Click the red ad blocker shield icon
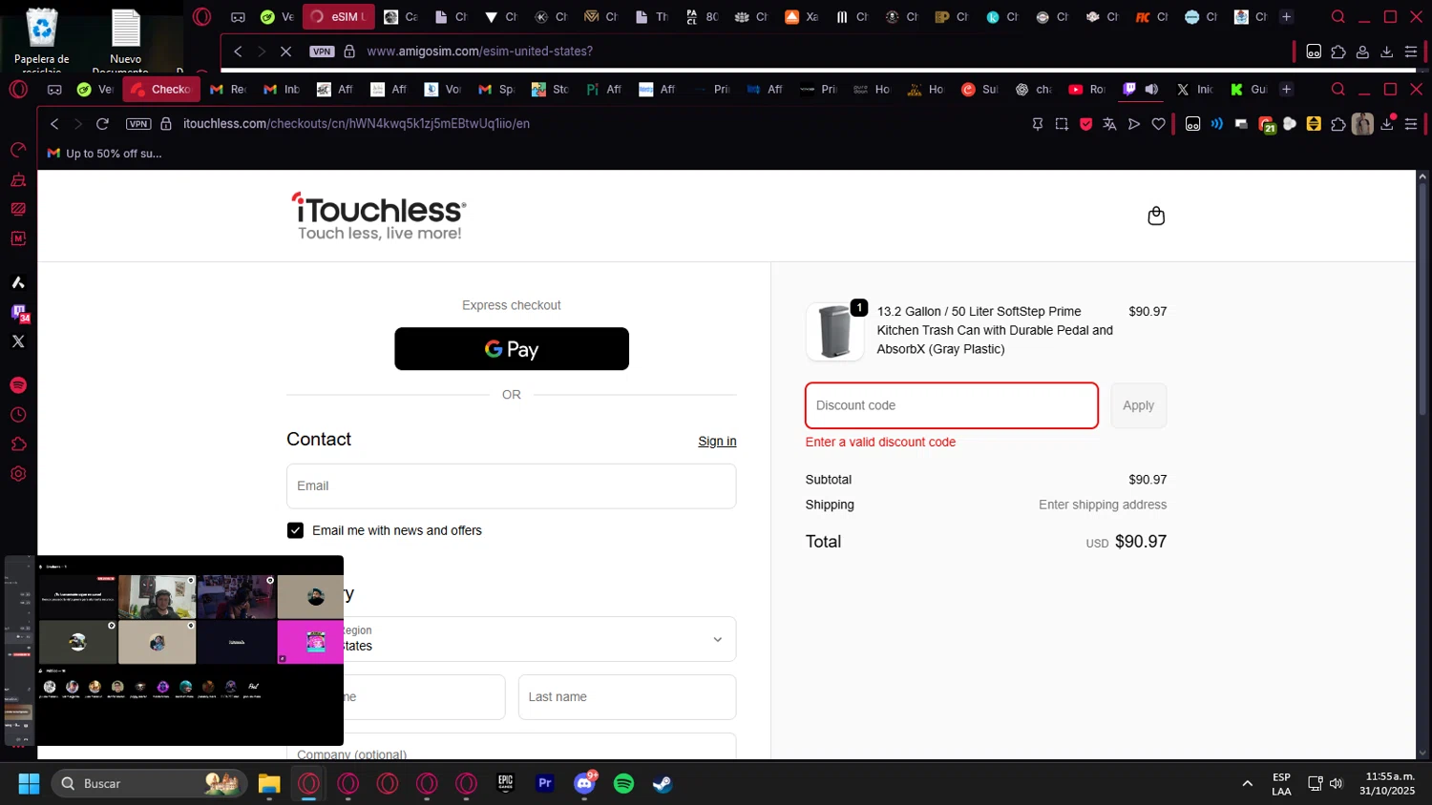 pos(1085,124)
